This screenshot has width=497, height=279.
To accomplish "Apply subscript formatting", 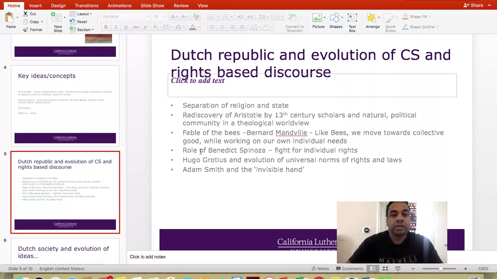I will pos(155,27).
